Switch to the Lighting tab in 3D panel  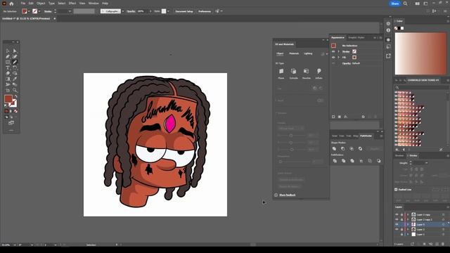(308, 53)
